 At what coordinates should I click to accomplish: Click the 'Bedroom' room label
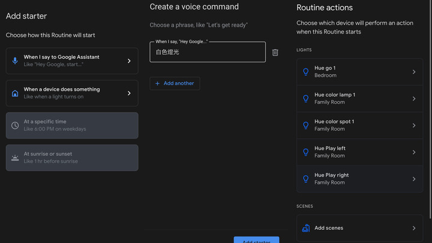point(325,75)
